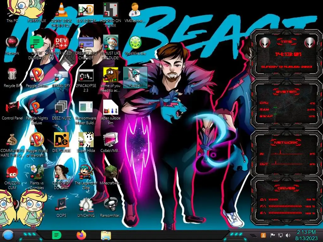Click the DRIVES gadget header
The image size is (323, 242).
coord(286,188)
